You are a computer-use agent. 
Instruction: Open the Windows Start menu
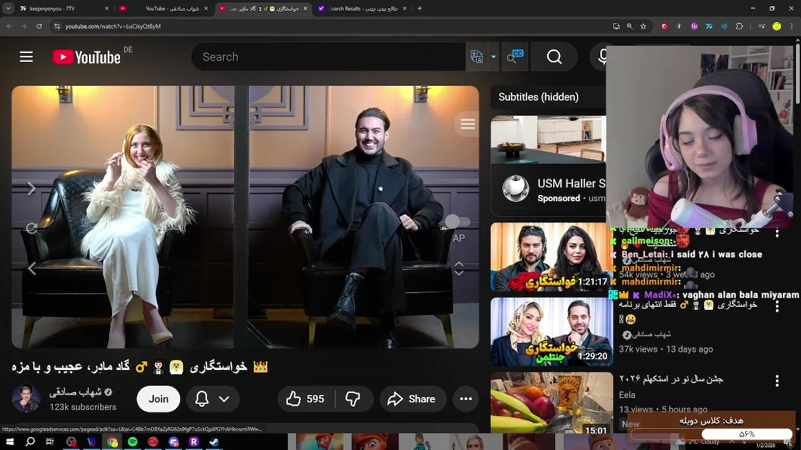(x=10, y=442)
